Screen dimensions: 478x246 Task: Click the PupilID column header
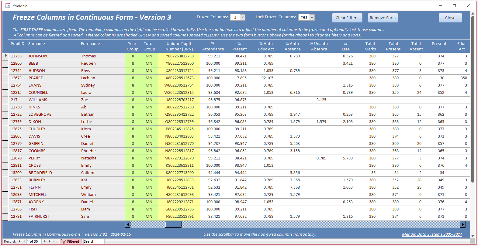click(x=17, y=44)
